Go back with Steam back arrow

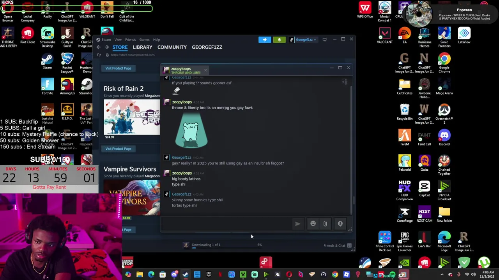point(99,47)
